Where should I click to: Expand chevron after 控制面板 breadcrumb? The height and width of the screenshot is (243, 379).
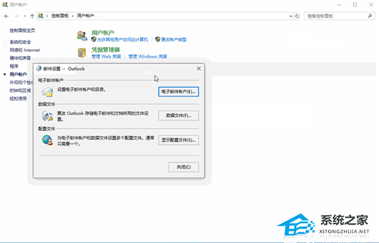click(x=72, y=16)
